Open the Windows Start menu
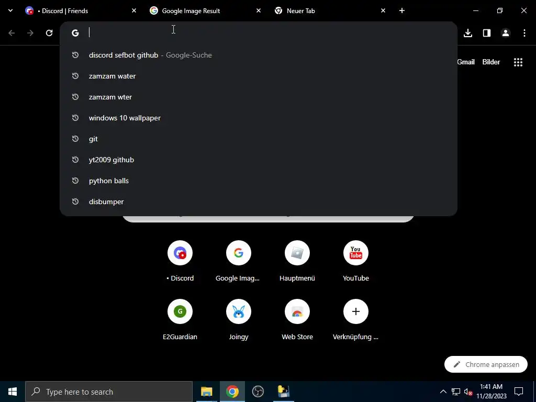 [x=13, y=392]
